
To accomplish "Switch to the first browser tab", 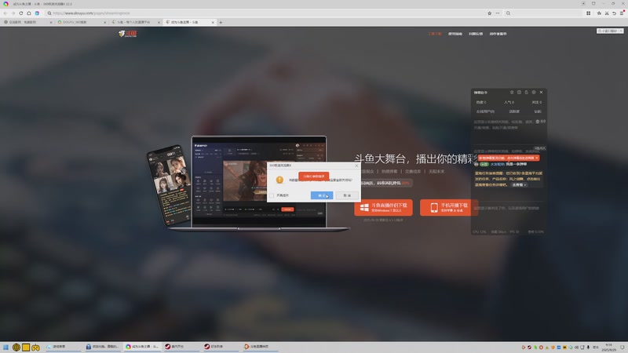I will [x=27, y=23].
